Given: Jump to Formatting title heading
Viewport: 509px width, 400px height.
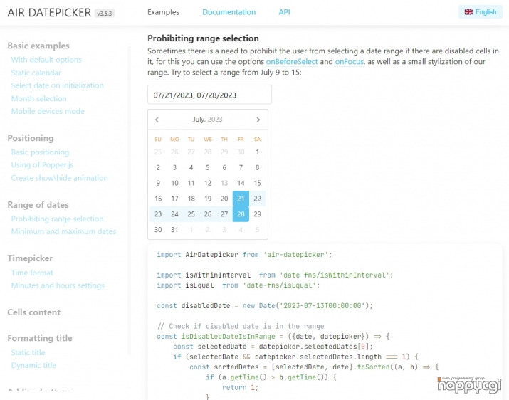Looking at the screenshot, I should [x=40, y=338].
